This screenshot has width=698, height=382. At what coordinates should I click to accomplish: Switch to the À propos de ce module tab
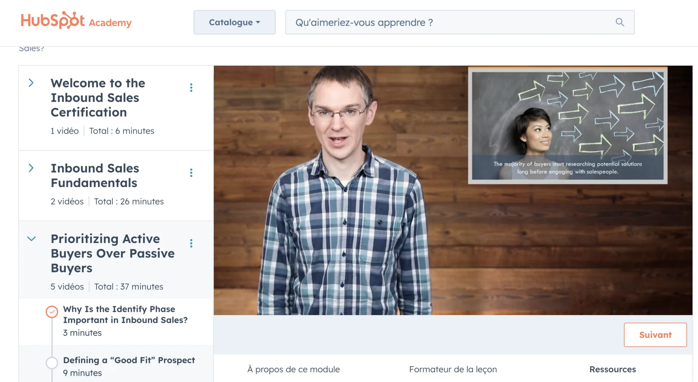point(293,369)
